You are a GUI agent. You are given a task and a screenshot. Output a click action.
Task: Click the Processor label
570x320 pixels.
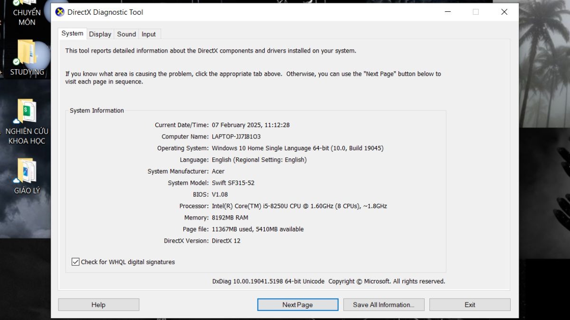click(x=194, y=206)
